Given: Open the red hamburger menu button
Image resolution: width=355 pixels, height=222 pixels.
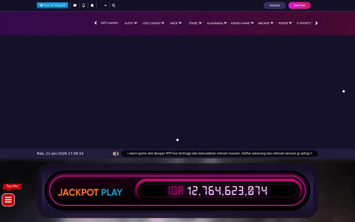Looking at the screenshot, I should [8, 200].
